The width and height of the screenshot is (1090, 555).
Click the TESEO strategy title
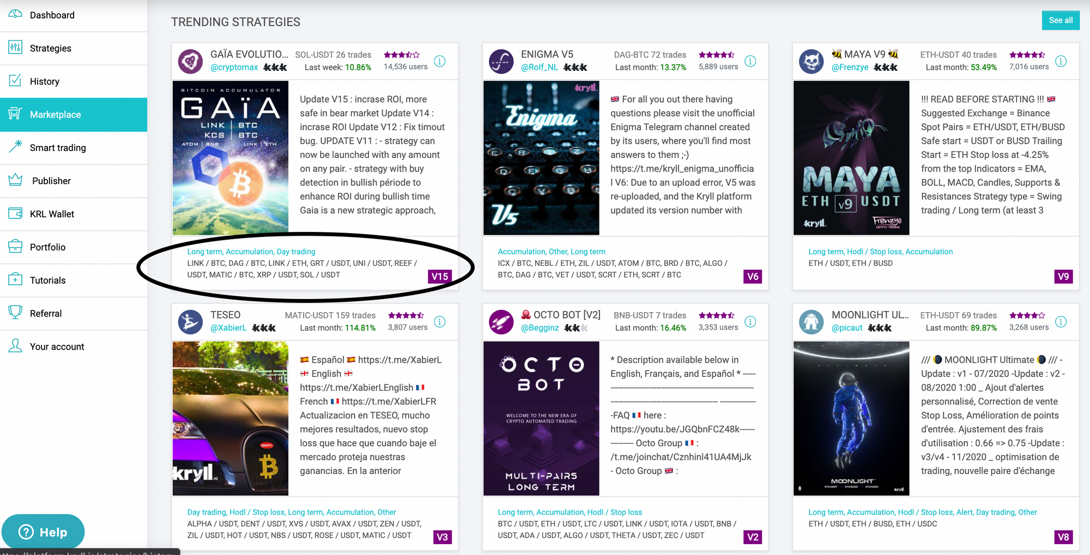click(x=226, y=315)
